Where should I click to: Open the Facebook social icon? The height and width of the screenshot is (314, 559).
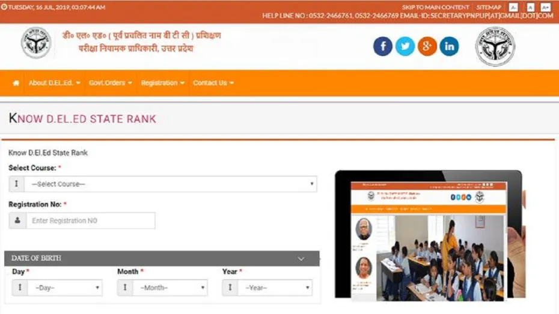point(382,46)
